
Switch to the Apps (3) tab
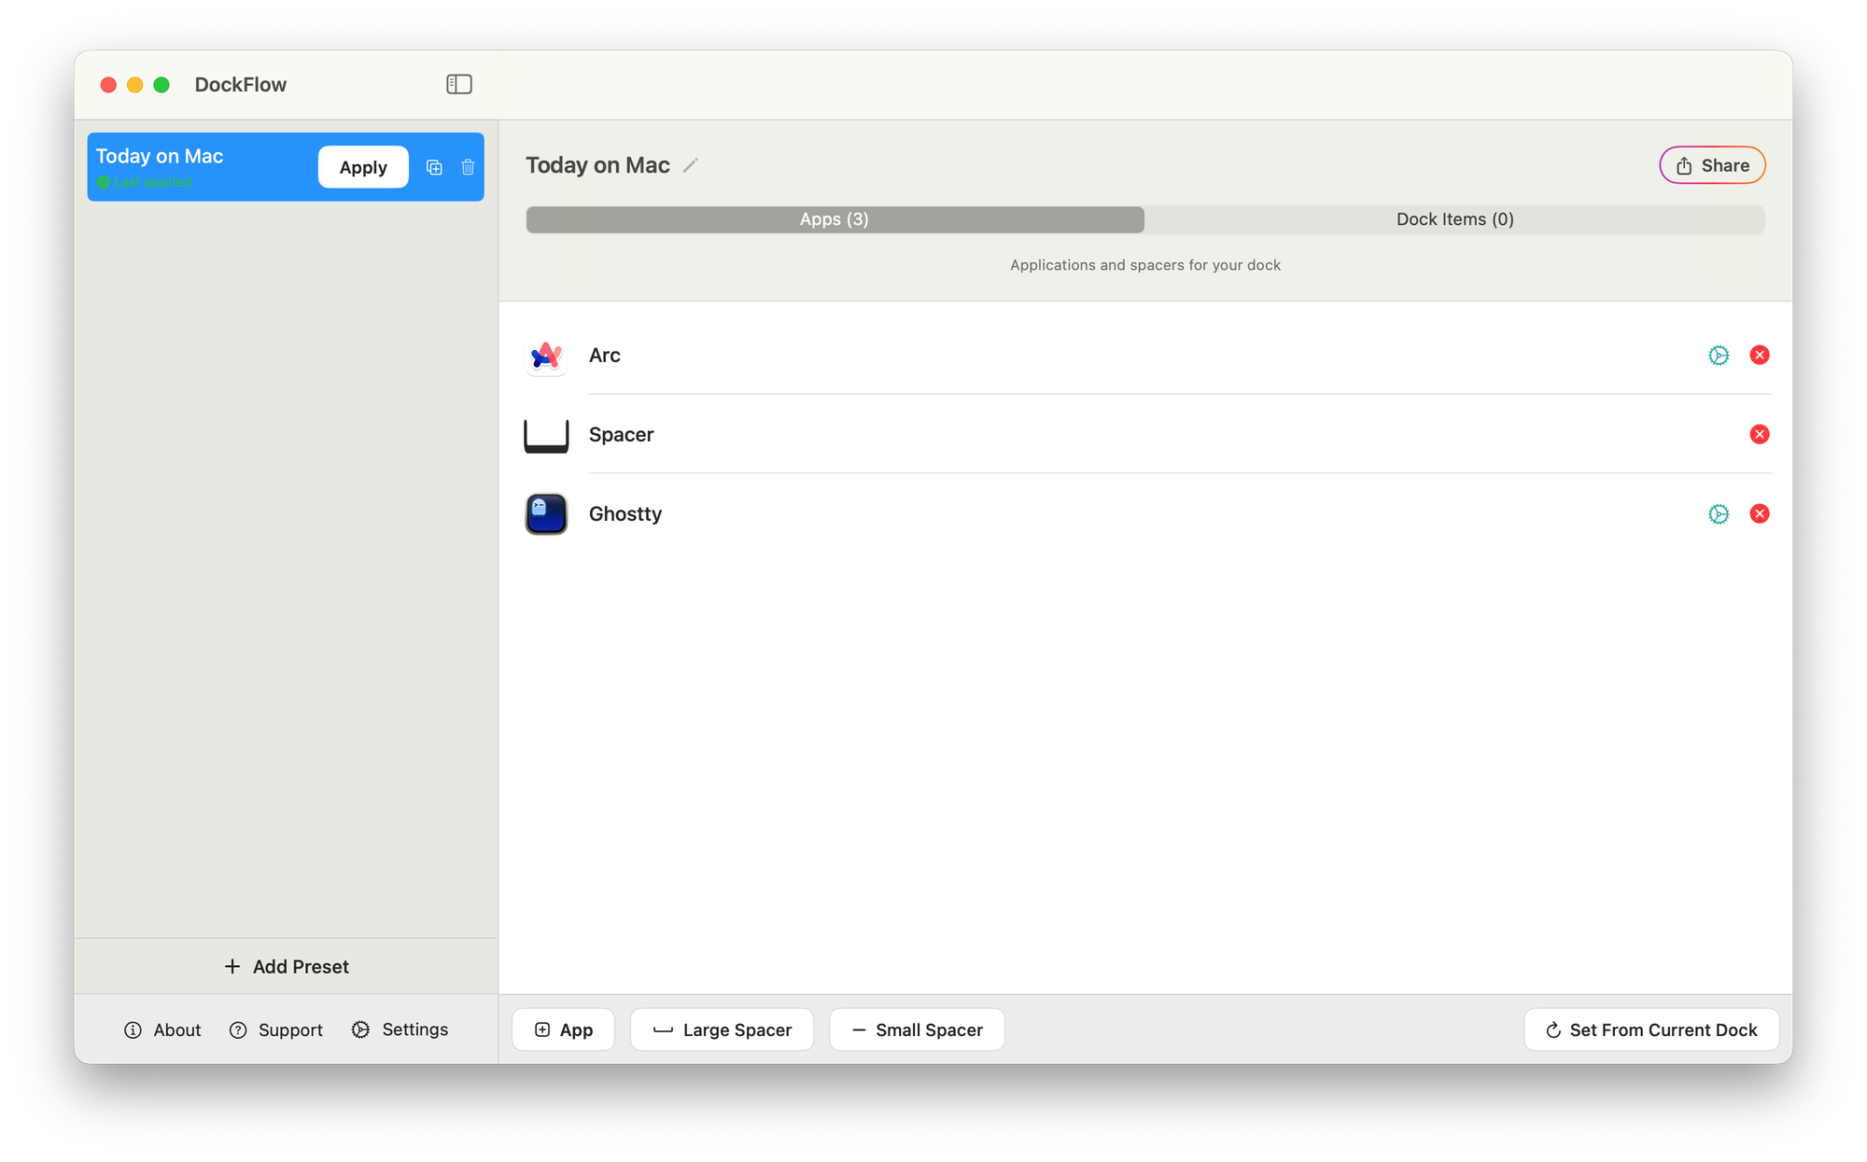click(835, 219)
